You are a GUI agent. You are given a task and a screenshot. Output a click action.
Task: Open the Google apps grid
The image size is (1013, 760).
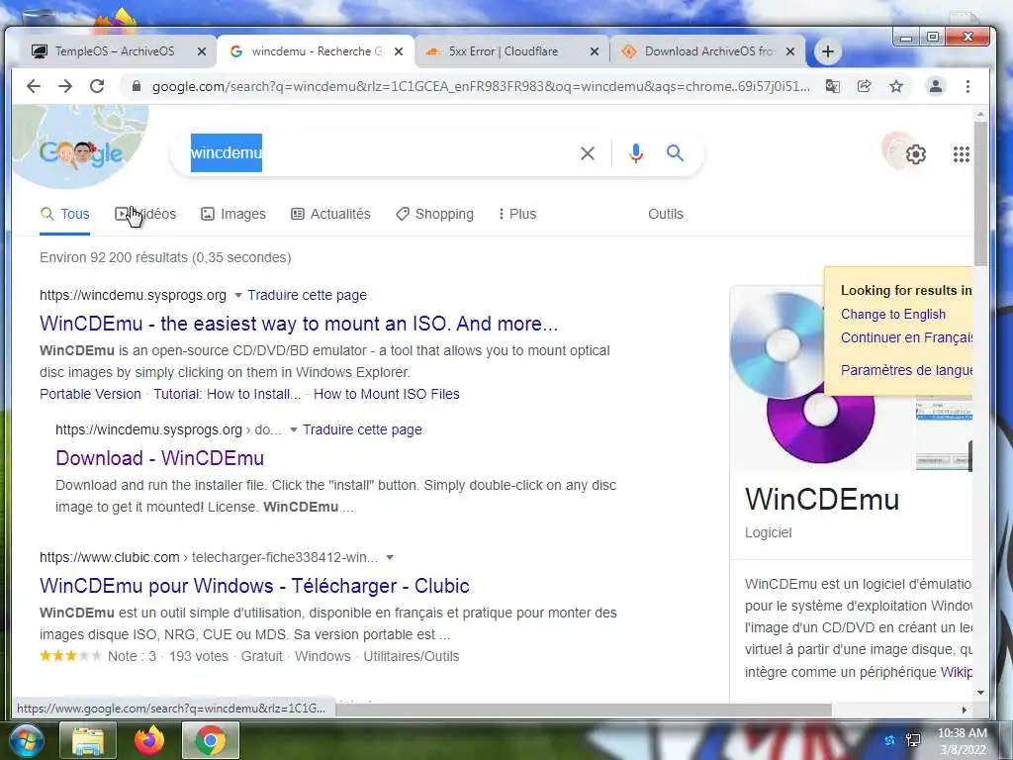tap(962, 153)
